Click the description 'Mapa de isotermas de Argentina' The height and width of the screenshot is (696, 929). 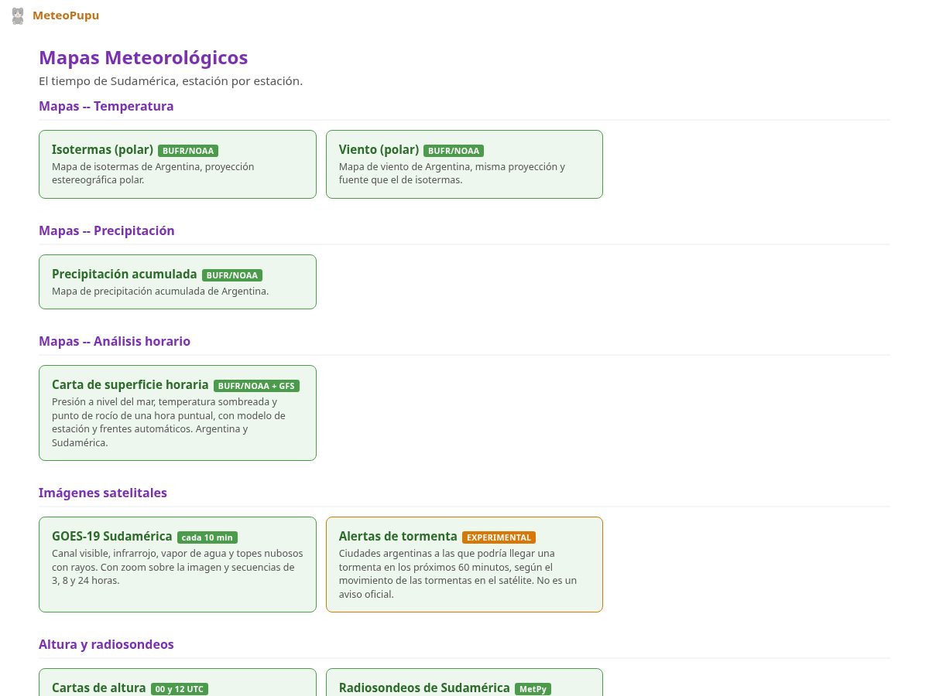(153, 173)
